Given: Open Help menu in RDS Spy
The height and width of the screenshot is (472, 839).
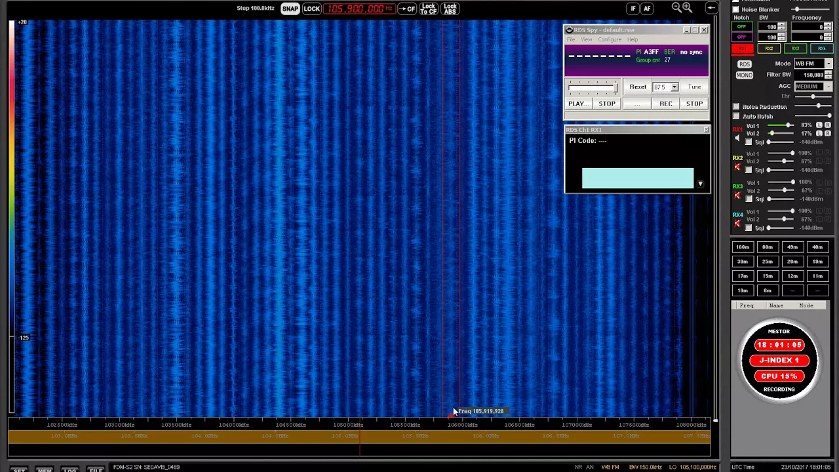Looking at the screenshot, I should [x=633, y=39].
